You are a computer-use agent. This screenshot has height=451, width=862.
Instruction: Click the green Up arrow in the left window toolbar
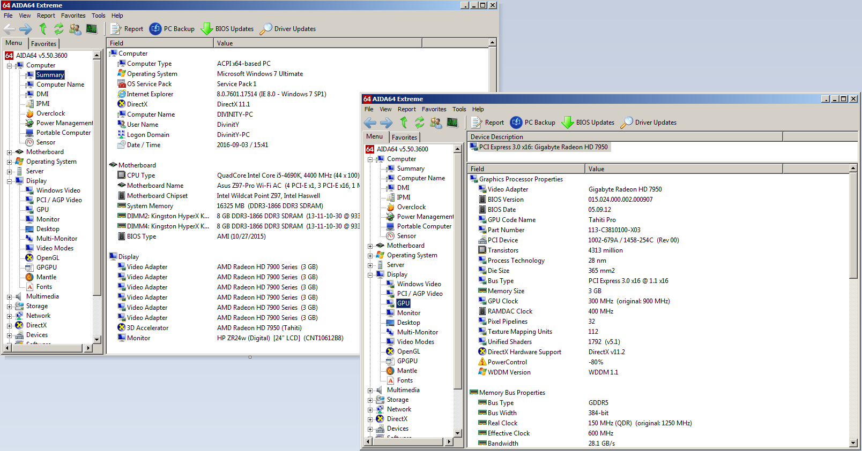43,29
